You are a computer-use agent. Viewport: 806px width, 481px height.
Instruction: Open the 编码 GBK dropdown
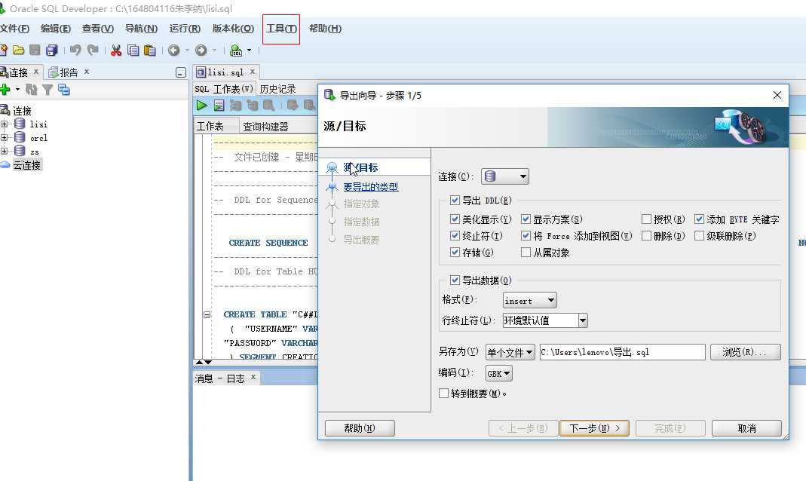tap(498, 373)
